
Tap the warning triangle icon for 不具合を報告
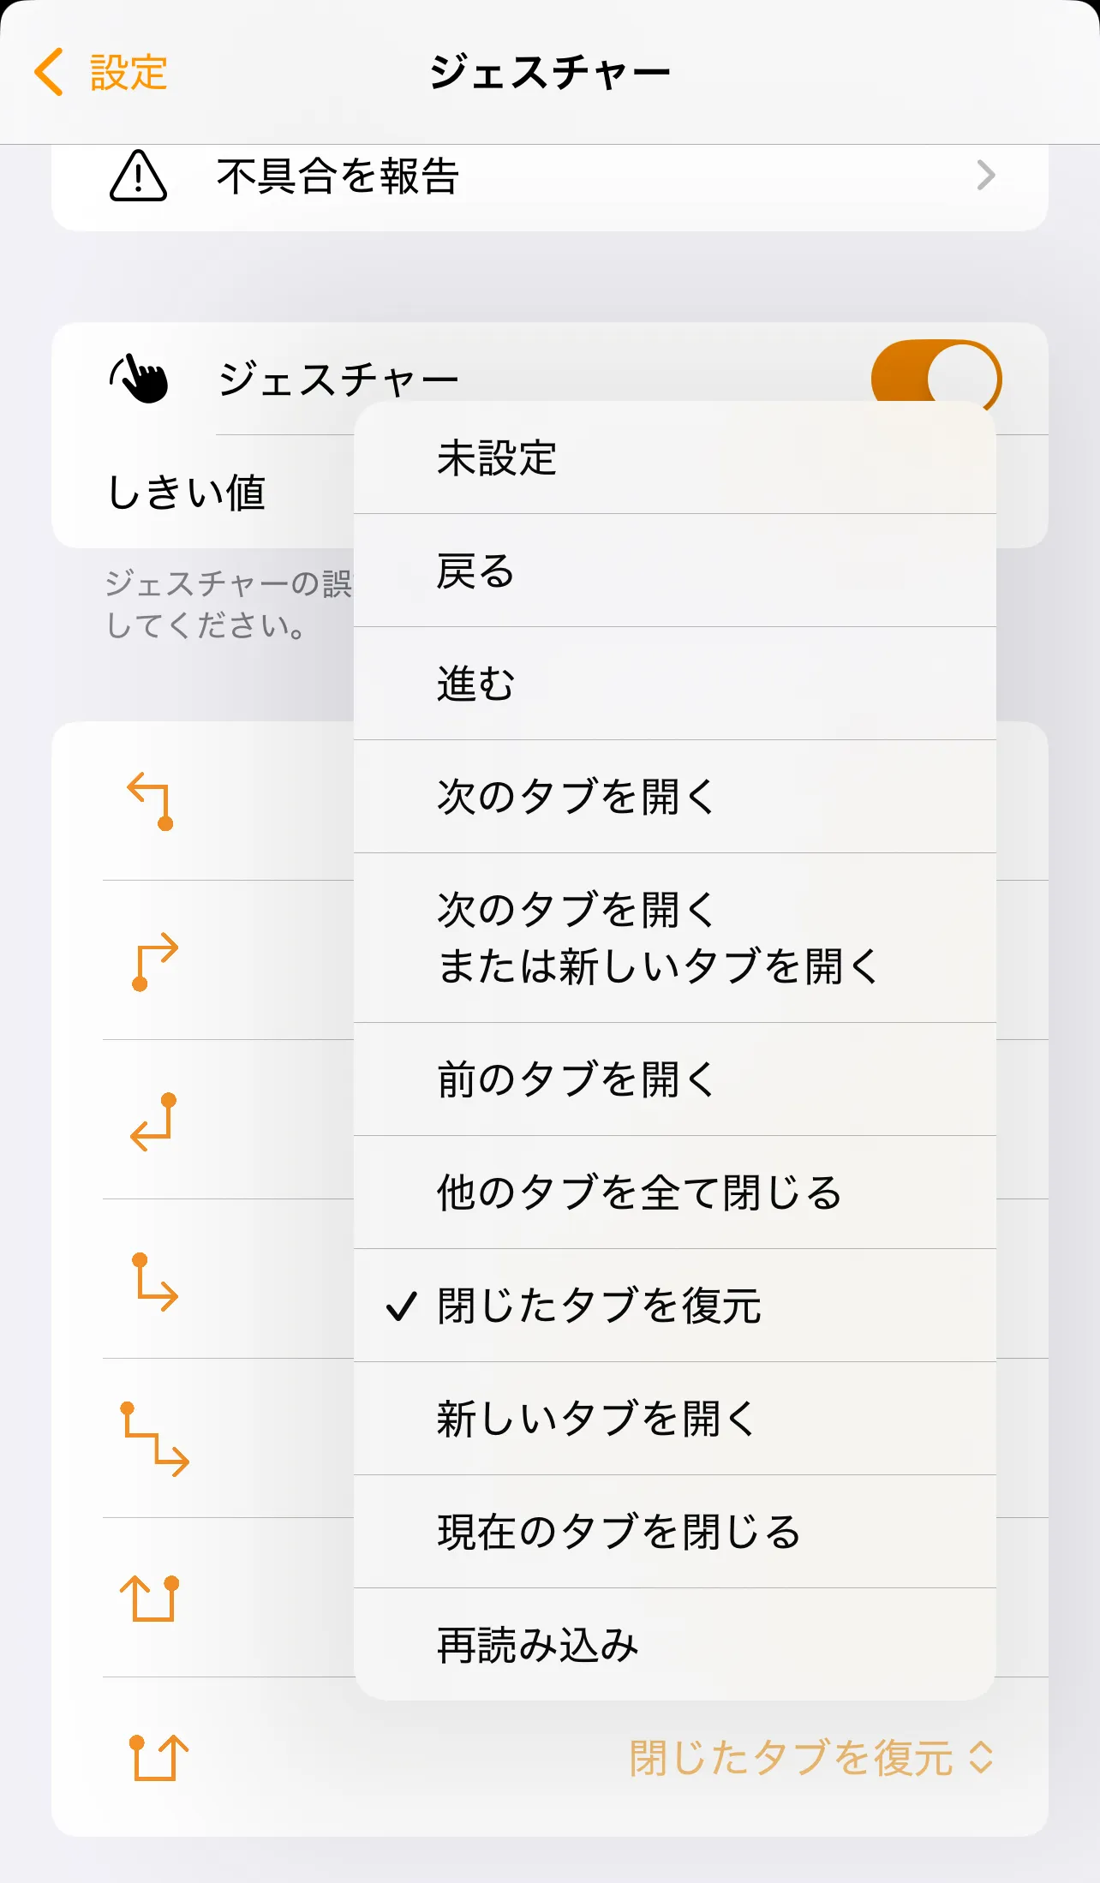(x=138, y=176)
